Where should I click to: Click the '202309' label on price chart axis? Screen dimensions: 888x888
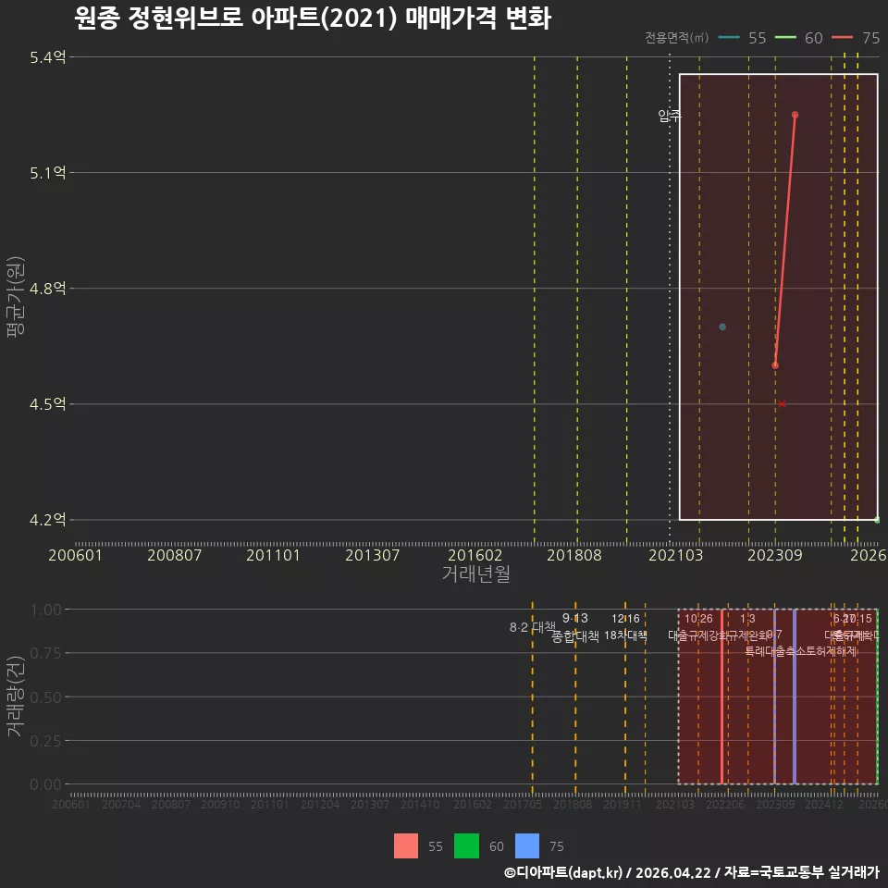pyautogui.click(x=775, y=555)
